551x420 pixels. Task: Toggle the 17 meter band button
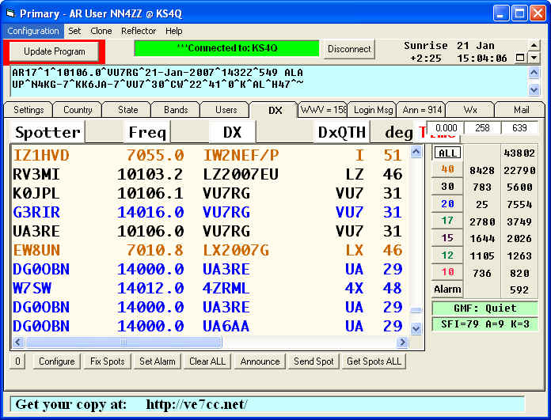point(447,221)
